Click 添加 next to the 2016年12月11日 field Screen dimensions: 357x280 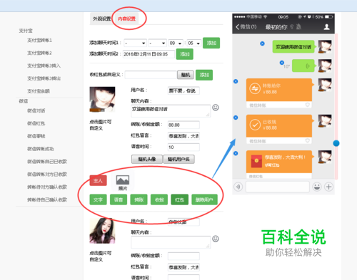[x=185, y=54]
